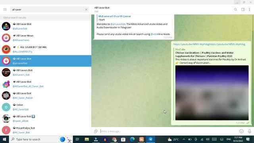Open the youtu.be link in sent message
Image resolution: width=254 pixels, height=143 pixels.
[x=209, y=44]
